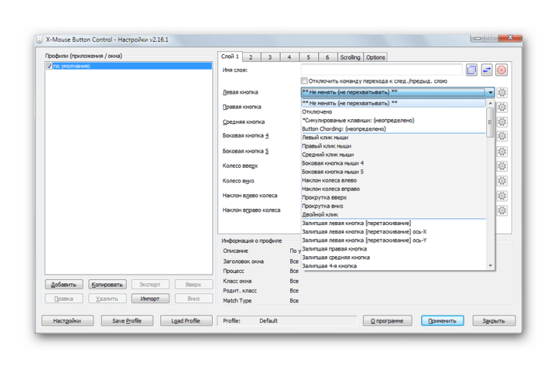Open gear settings for Наклон вправо колеса
Screen dimensions: 558x369
pyautogui.click(x=502, y=210)
